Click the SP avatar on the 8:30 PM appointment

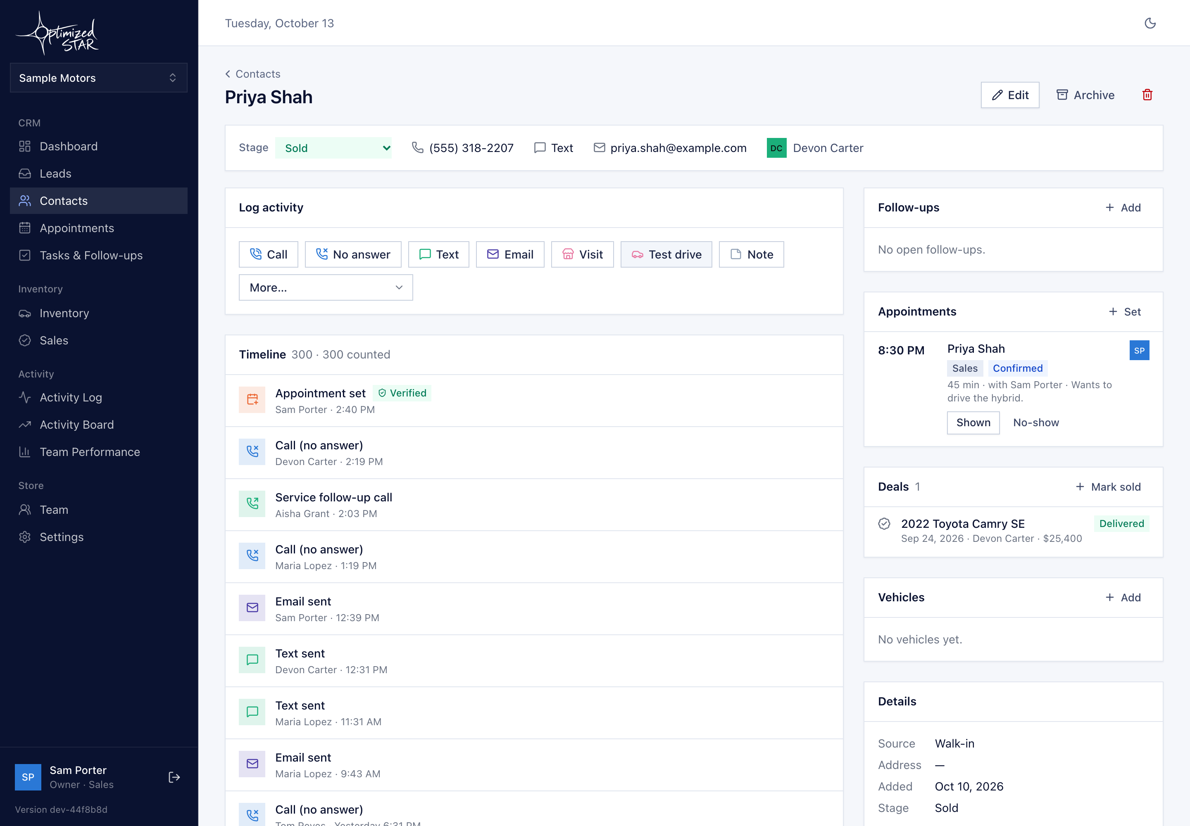[1139, 350]
